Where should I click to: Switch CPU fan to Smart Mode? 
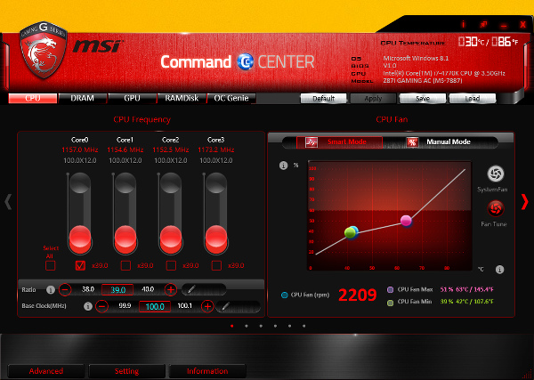[339, 142]
